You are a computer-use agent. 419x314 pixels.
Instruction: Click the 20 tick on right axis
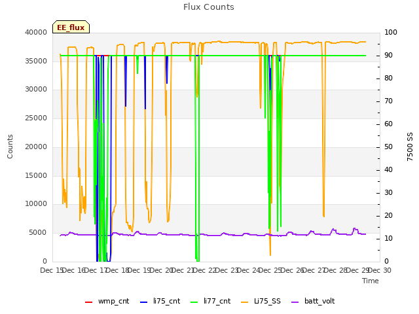[388, 215]
